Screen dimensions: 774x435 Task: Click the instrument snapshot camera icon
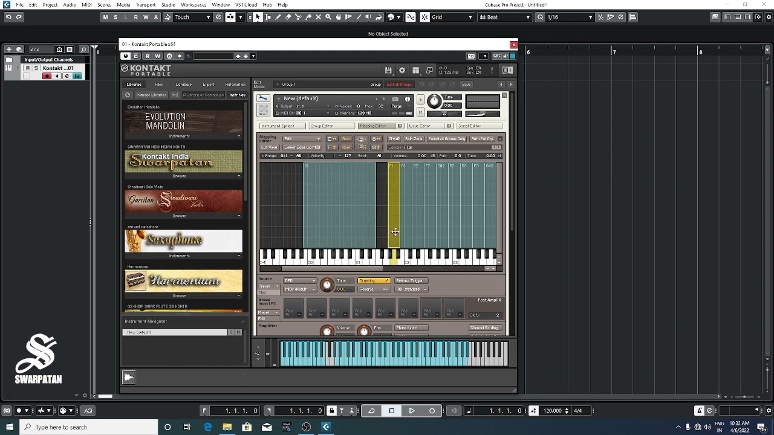[x=395, y=98]
